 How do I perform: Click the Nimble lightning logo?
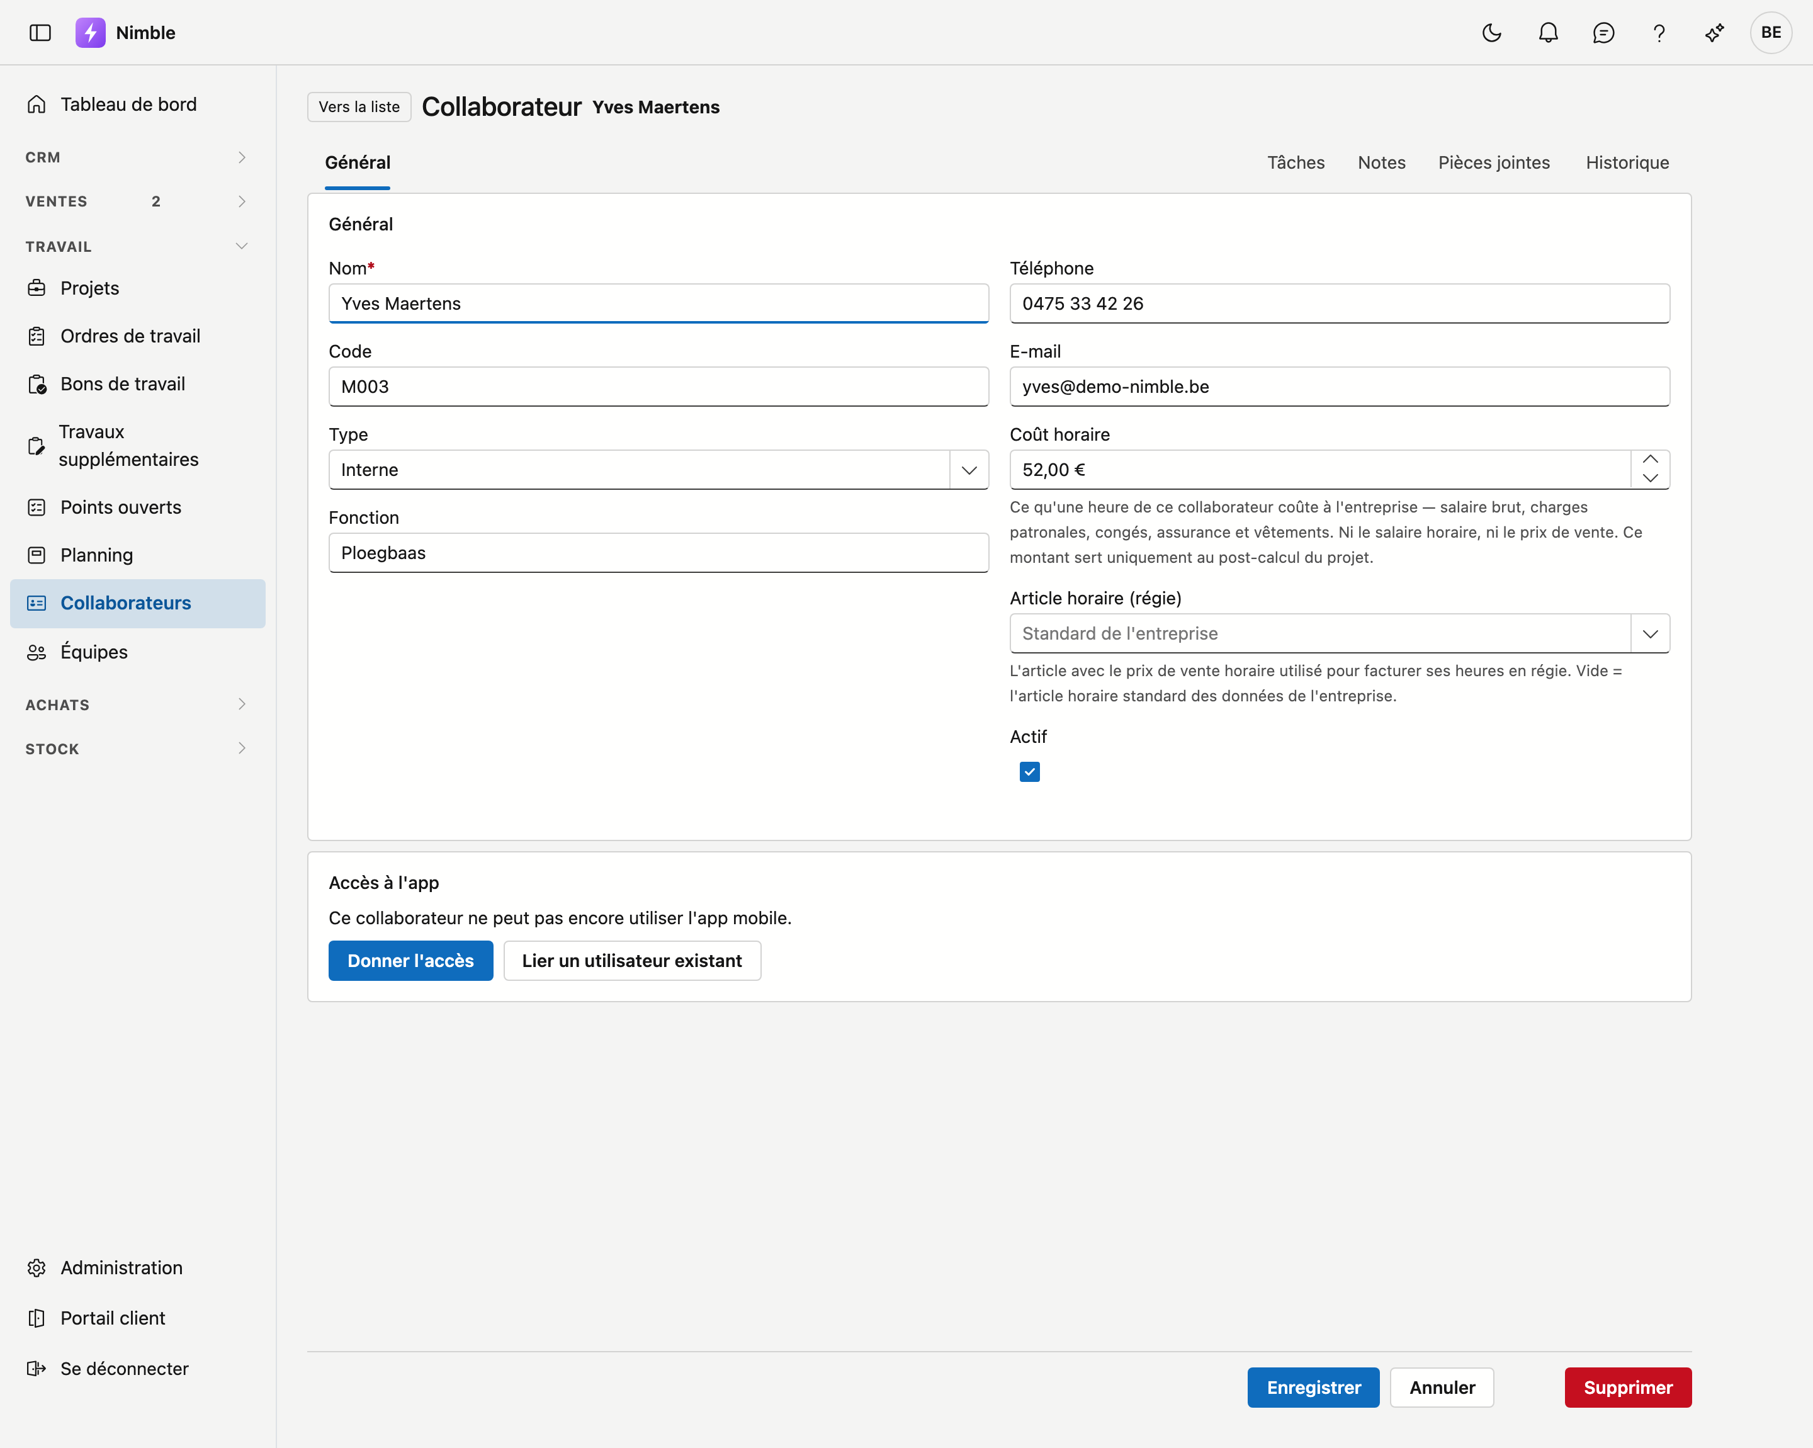[91, 33]
